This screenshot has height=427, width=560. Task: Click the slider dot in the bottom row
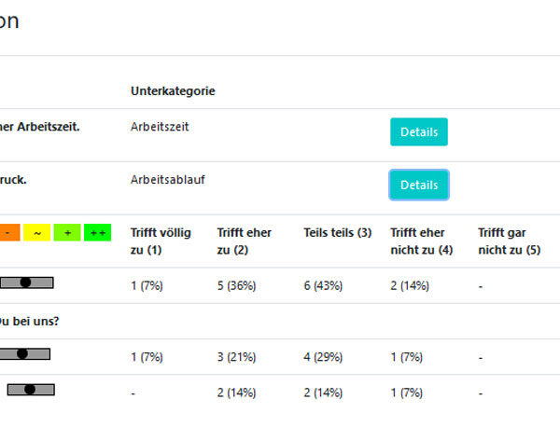[x=30, y=389]
